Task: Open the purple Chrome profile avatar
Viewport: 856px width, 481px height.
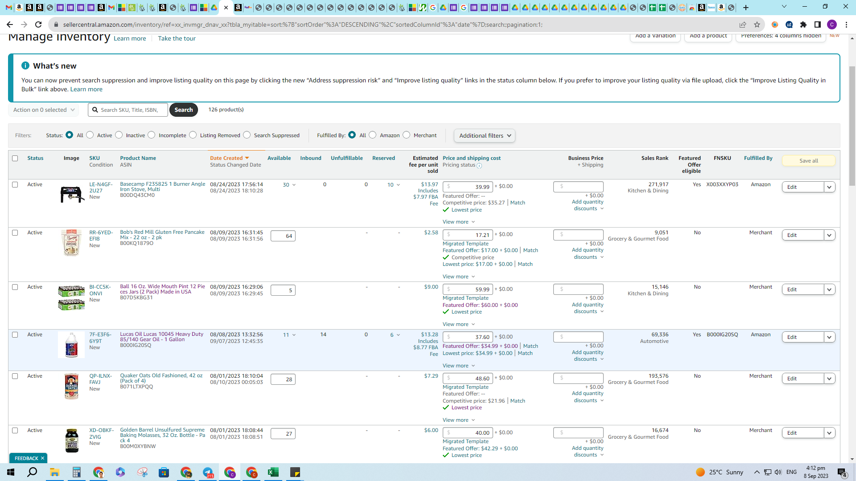Action: click(x=832, y=24)
